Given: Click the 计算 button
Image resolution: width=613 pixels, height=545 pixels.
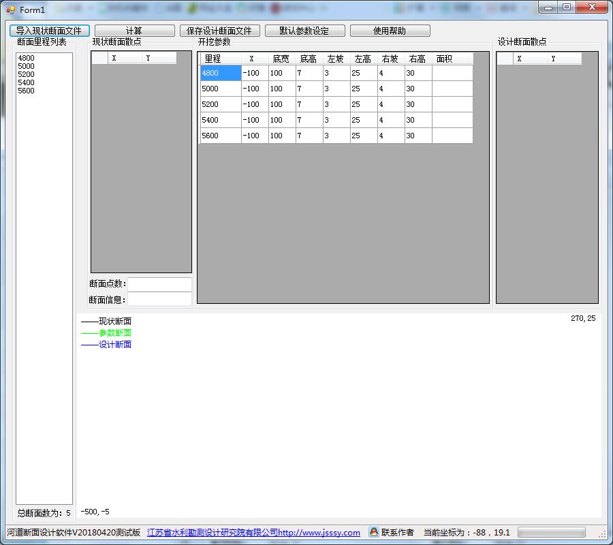Looking at the screenshot, I should coord(134,31).
